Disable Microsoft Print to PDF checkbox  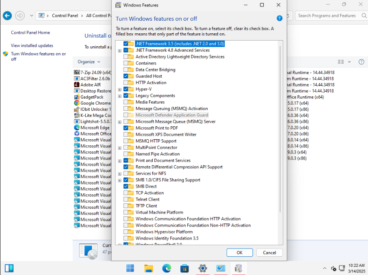point(126,128)
